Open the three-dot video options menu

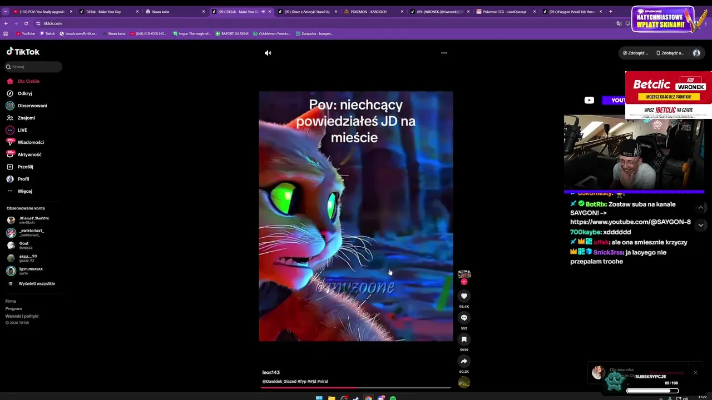coord(444,53)
